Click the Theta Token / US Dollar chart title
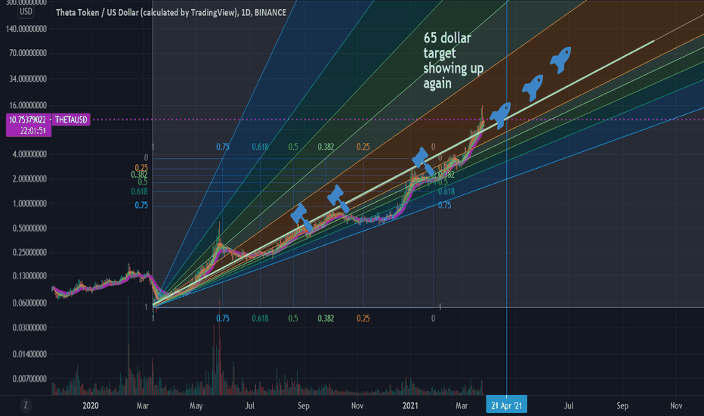Image resolution: width=704 pixels, height=416 pixels. (x=171, y=13)
